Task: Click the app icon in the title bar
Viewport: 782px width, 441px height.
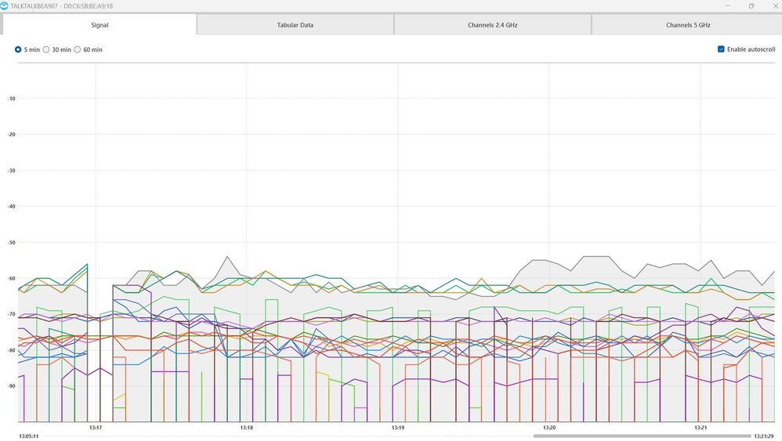Action: tap(5, 5)
